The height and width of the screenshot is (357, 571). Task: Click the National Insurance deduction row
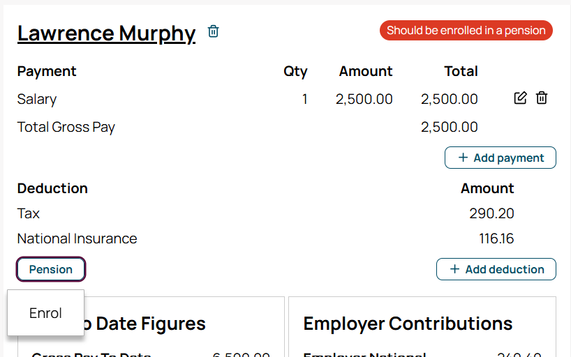pos(265,238)
